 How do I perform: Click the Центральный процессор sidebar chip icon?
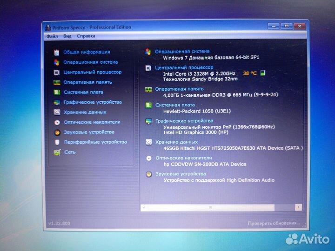tap(57, 73)
